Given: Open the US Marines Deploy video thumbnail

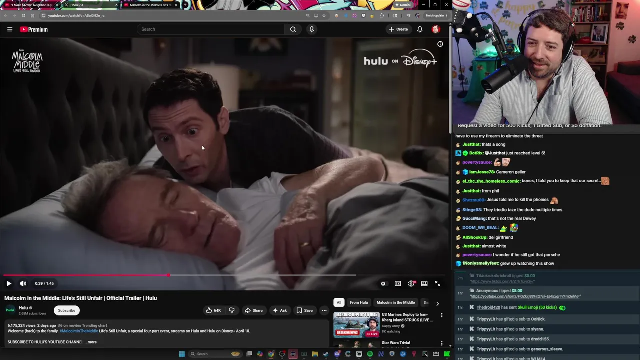Looking at the screenshot, I should point(356,325).
